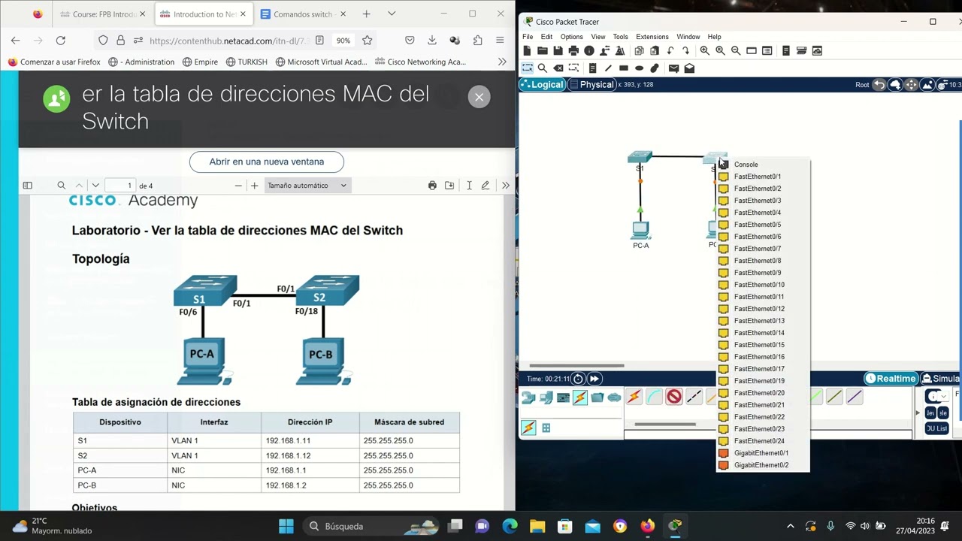Select the red prohibited cable icon

coord(673,397)
